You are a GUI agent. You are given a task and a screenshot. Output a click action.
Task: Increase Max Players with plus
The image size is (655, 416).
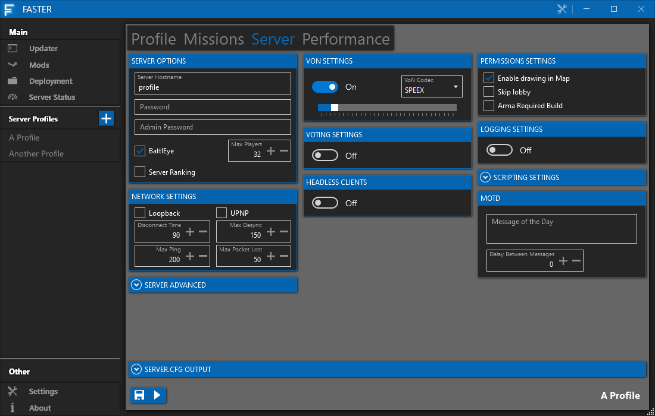pos(271,151)
